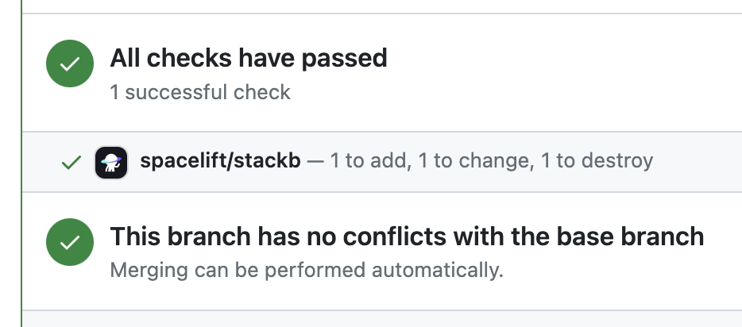Select the "This branch has no conflicts" heading
The width and height of the screenshot is (742, 327).
click(x=407, y=237)
